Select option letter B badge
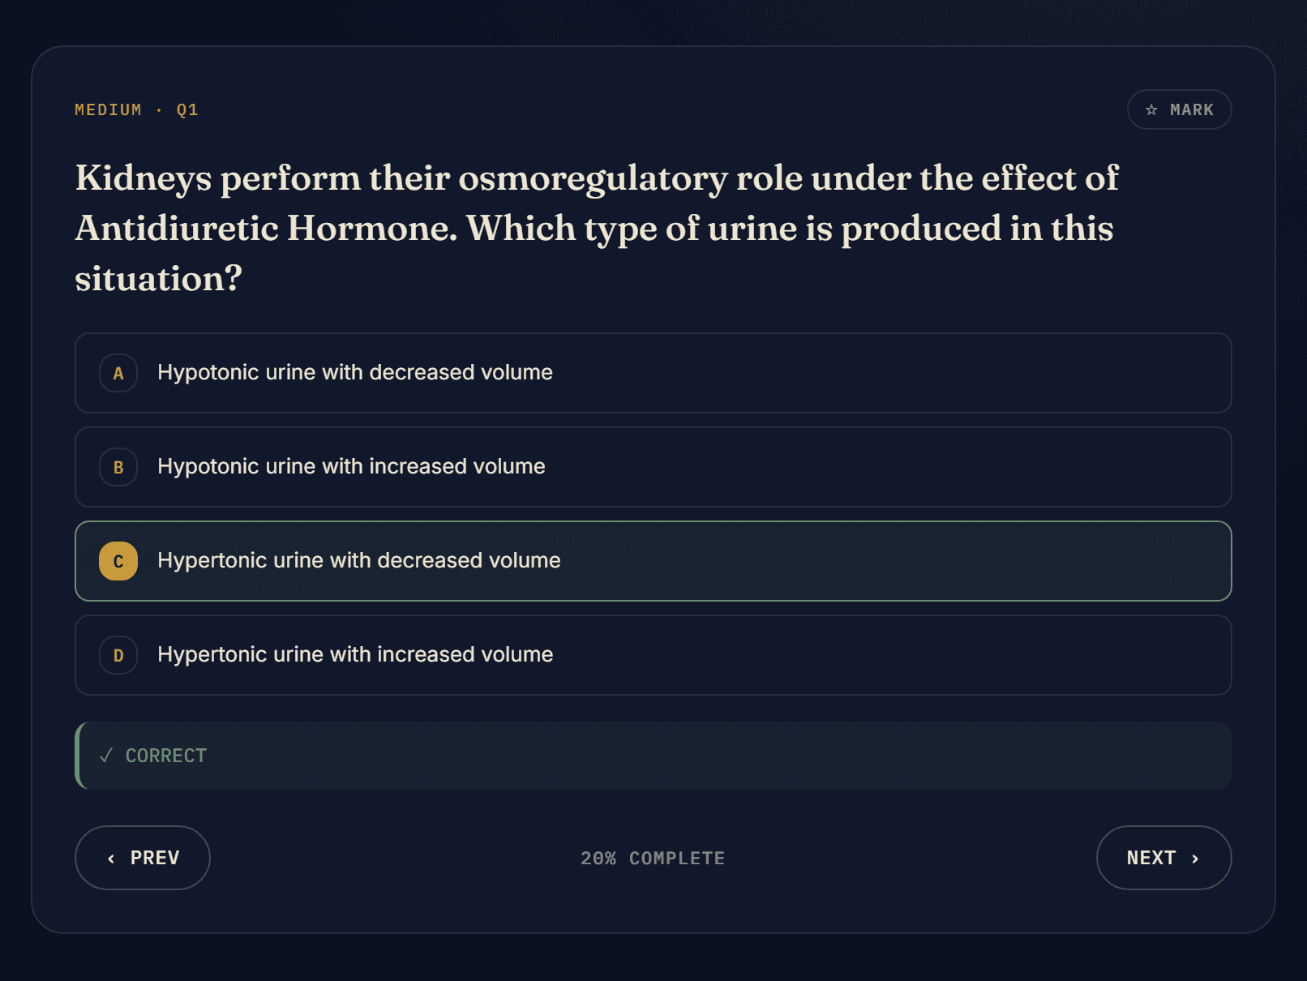The height and width of the screenshot is (981, 1307). tap(118, 467)
